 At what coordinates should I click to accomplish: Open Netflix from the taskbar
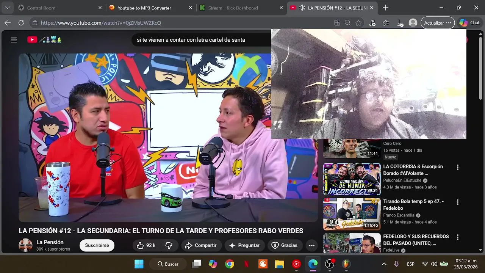246,264
